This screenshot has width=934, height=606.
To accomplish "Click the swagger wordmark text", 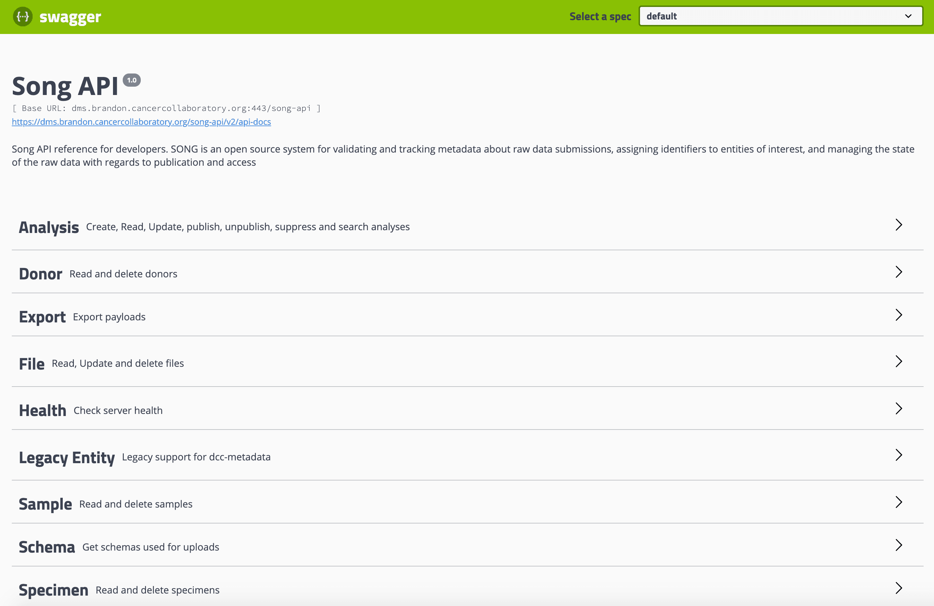I will click(x=71, y=17).
